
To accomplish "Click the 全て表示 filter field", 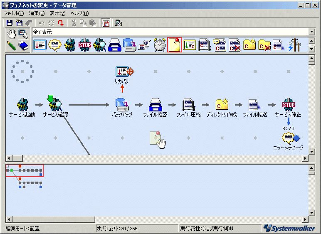I will point(170,32).
